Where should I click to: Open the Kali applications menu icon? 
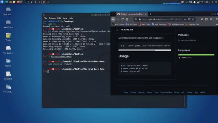click(2, 2)
